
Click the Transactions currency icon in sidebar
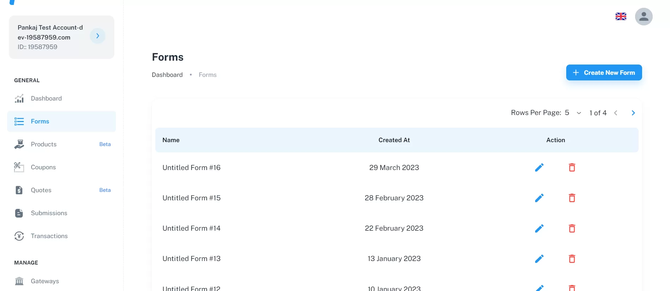click(x=19, y=236)
